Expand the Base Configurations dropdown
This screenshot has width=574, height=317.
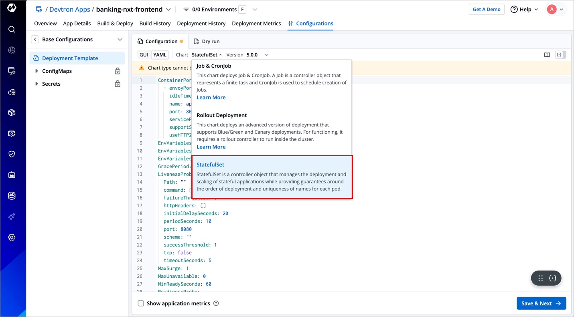pos(120,39)
